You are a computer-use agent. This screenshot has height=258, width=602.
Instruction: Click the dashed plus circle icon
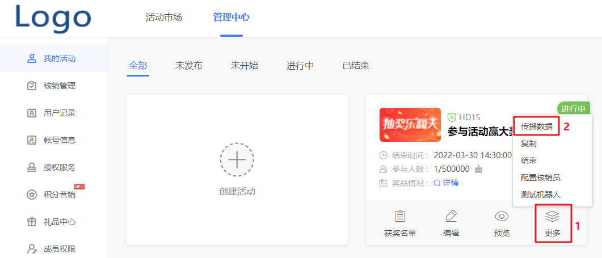point(237,160)
